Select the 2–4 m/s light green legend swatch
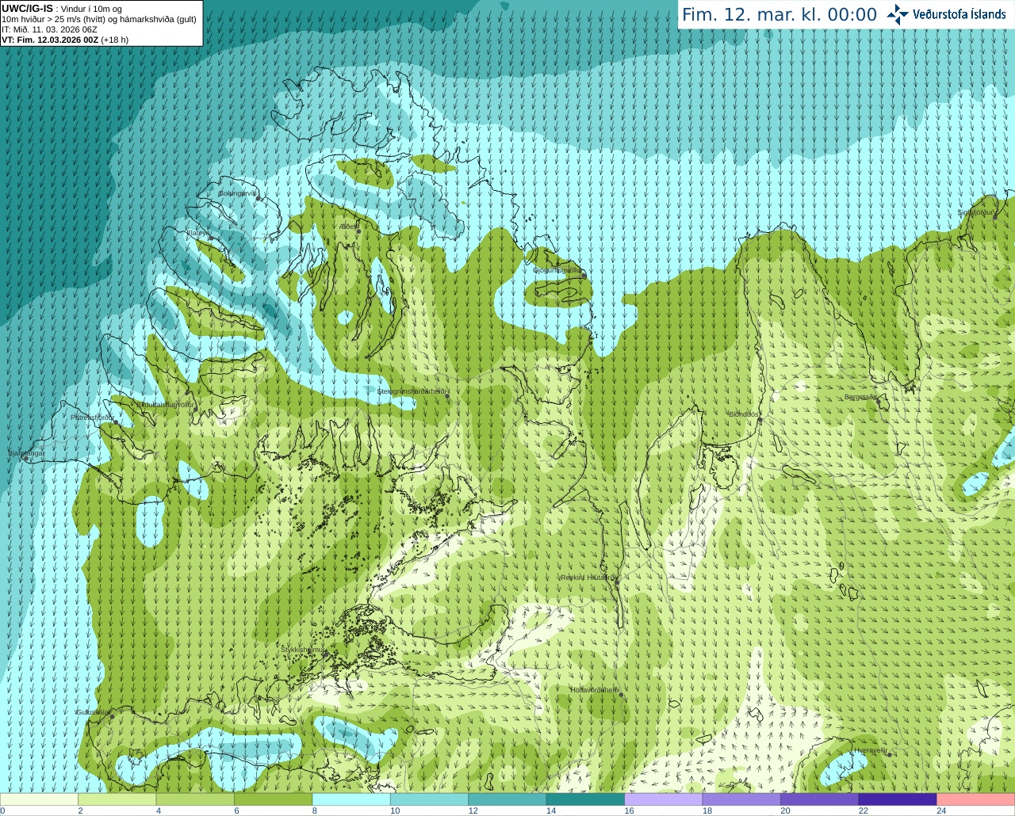Screen dimensions: 1015x816 click(x=117, y=799)
